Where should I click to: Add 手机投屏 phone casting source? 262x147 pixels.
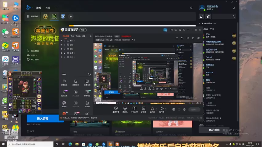134,110
